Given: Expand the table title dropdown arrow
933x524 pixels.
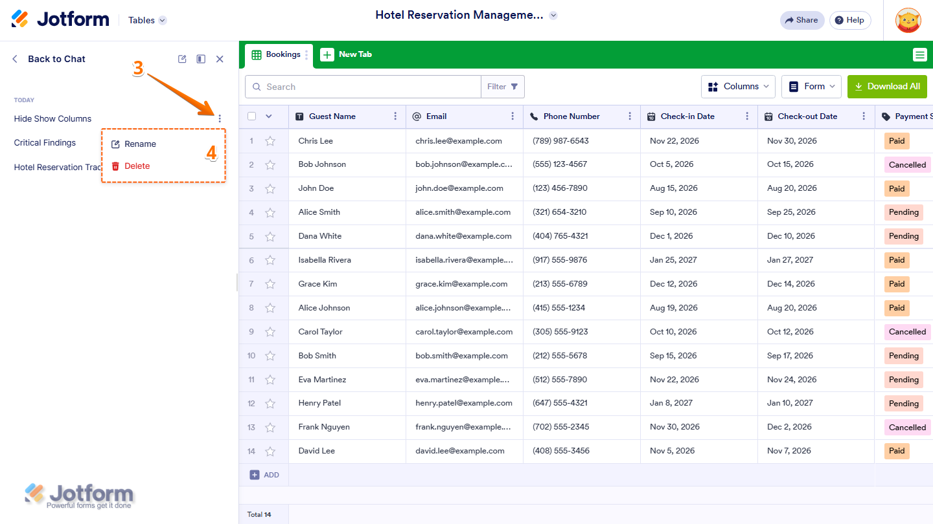Looking at the screenshot, I should tap(553, 16).
